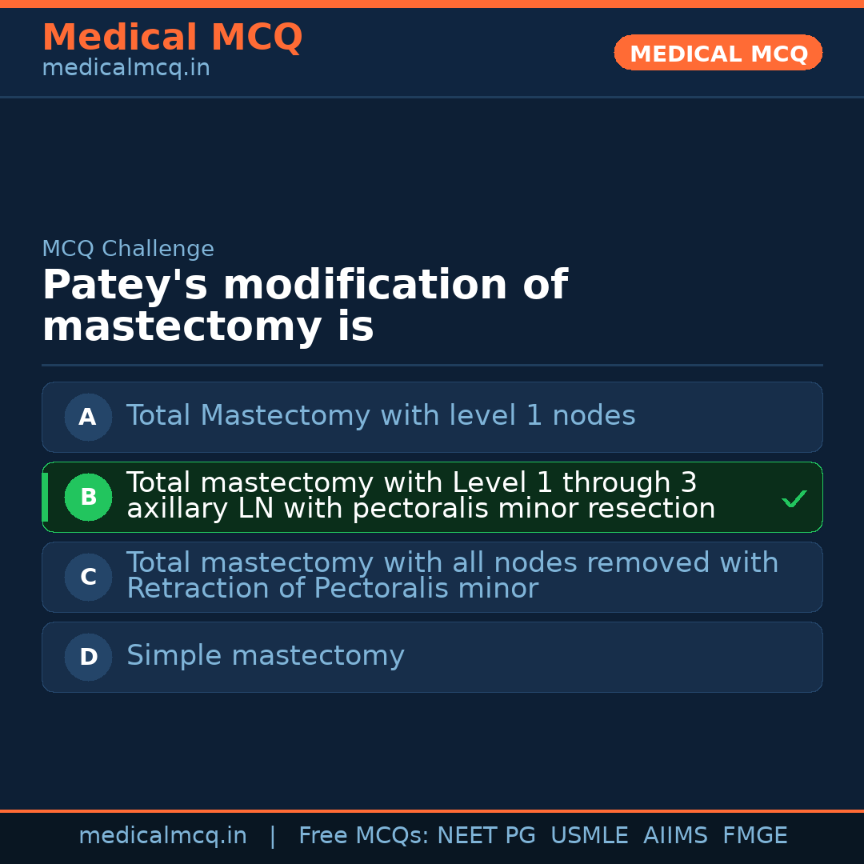Click NEET PG in the footer
Viewport: 864px width, 864px height.
click(486, 836)
